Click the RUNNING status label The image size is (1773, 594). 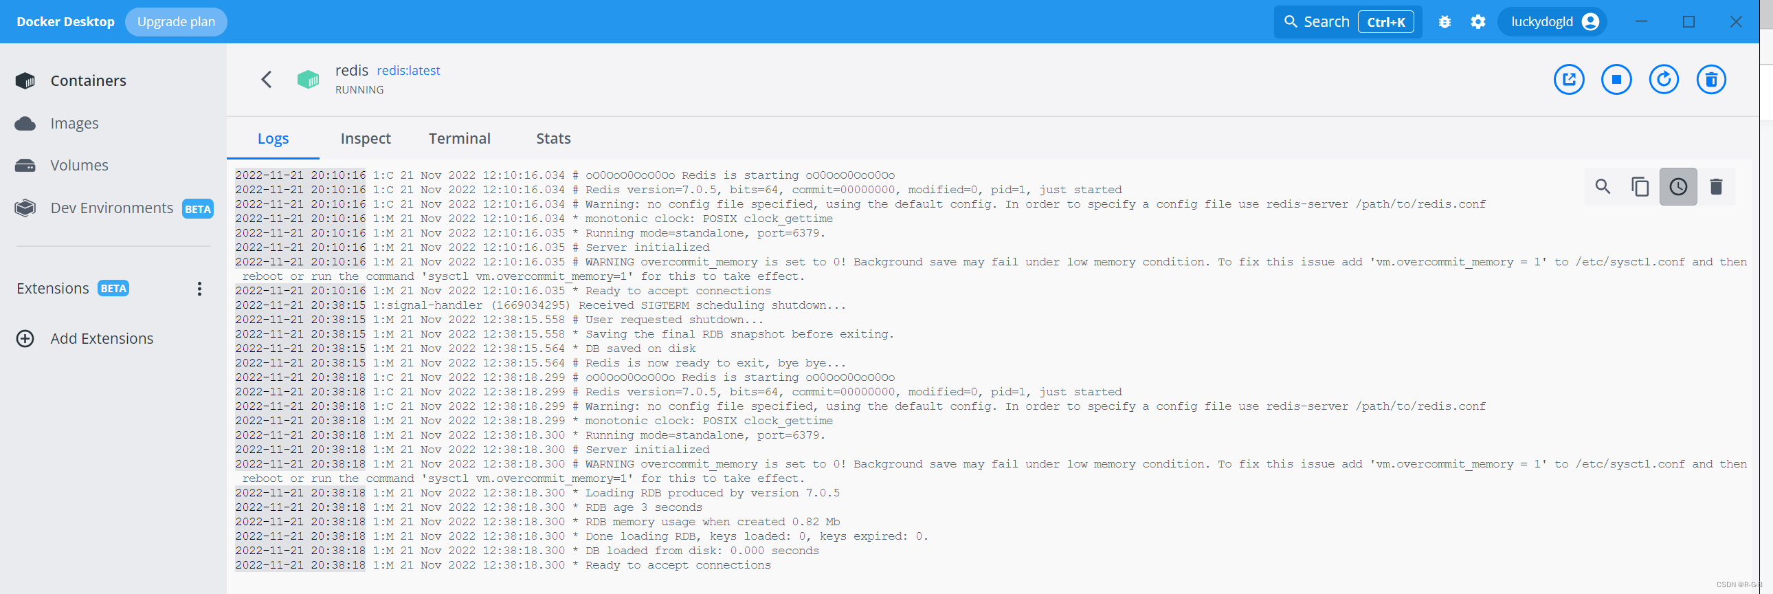(359, 89)
